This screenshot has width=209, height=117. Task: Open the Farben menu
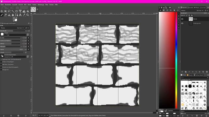[x=34, y=5]
